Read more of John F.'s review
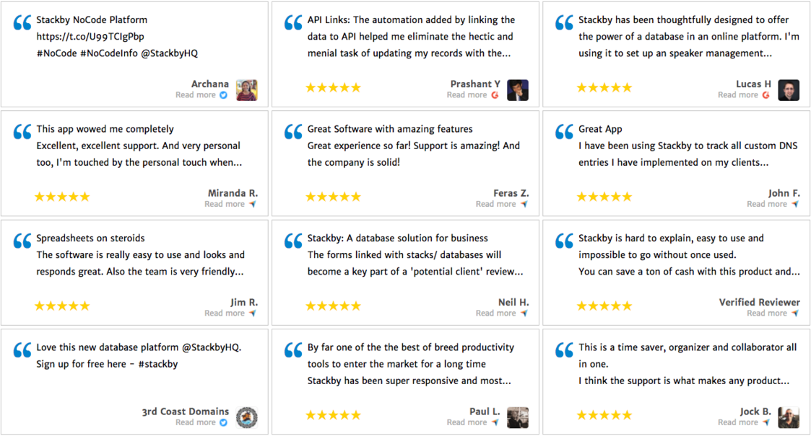 (767, 204)
